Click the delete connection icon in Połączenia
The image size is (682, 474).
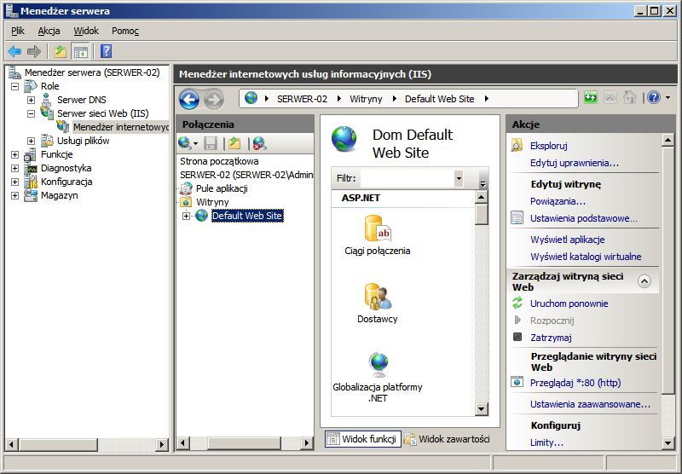[x=260, y=143]
